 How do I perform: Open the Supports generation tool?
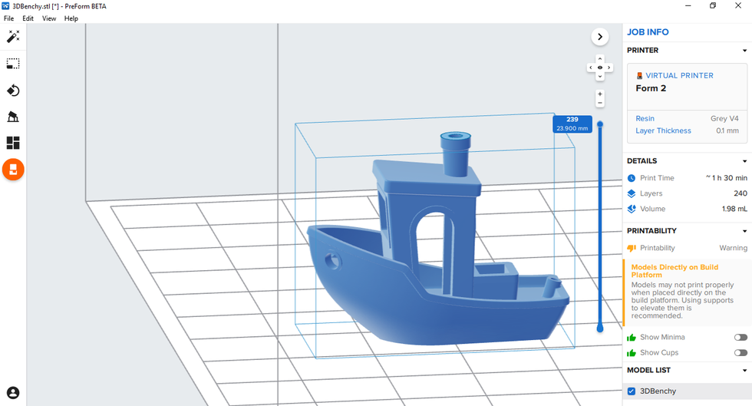(x=13, y=117)
